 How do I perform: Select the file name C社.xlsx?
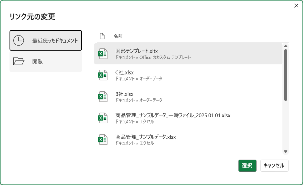point(124,73)
